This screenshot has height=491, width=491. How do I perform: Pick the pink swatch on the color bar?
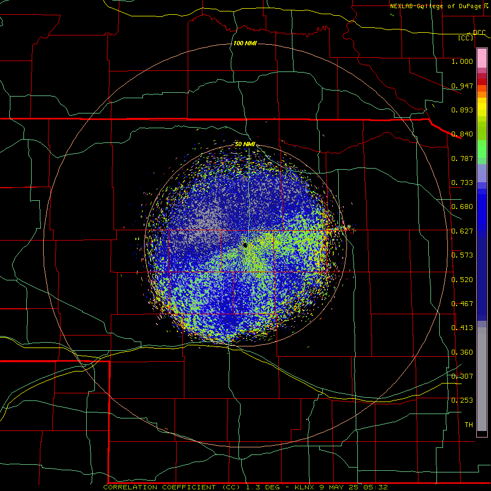[x=482, y=58]
